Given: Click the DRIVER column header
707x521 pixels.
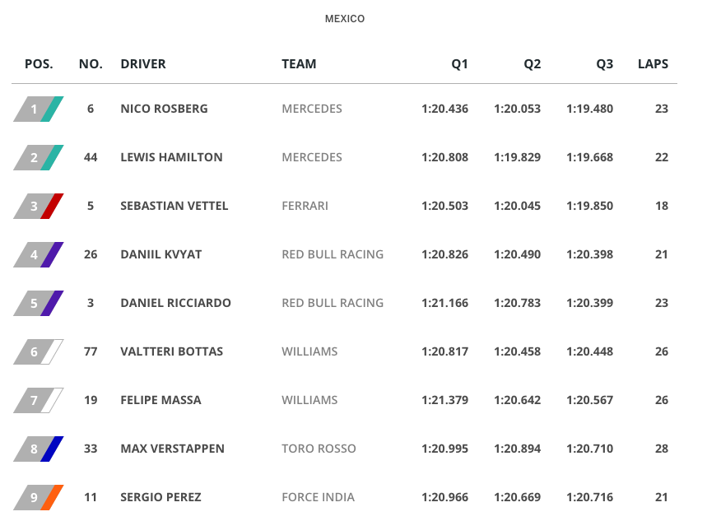Looking at the screenshot, I should pos(143,63).
